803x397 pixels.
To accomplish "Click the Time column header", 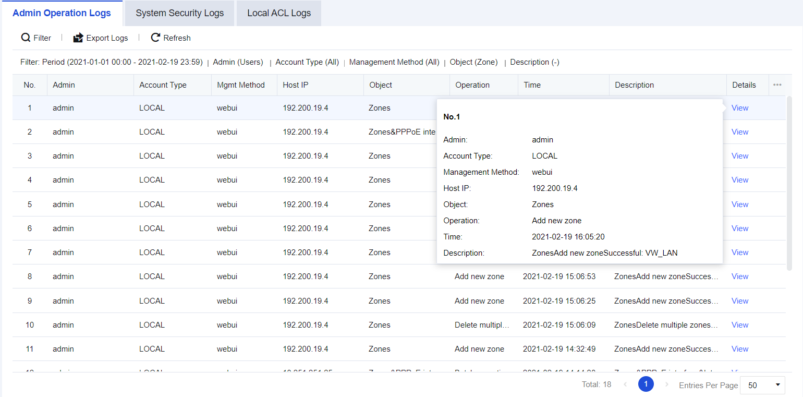I will click(532, 85).
